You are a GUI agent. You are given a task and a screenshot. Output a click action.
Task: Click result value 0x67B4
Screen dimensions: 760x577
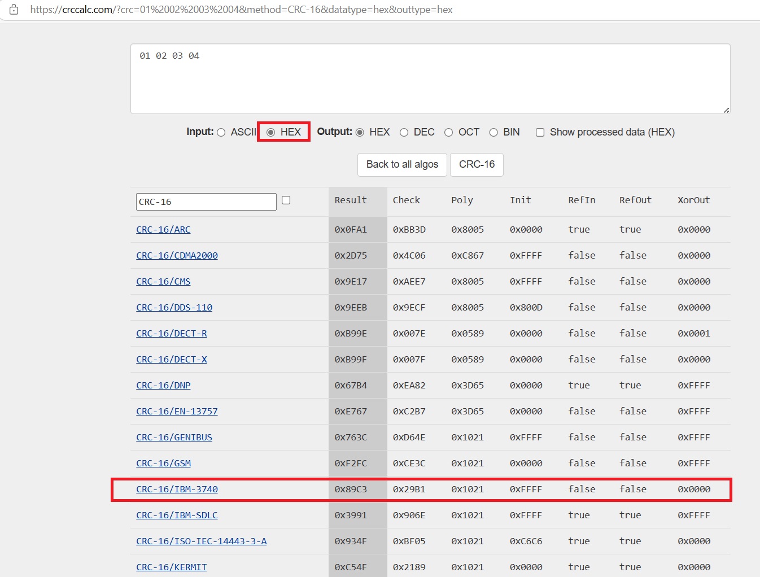350,385
